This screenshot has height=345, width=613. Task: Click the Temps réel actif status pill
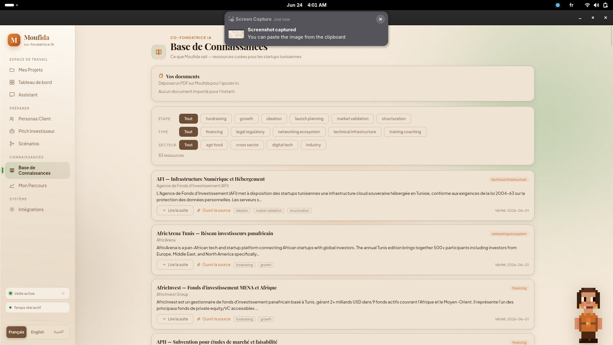coord(37,308)
